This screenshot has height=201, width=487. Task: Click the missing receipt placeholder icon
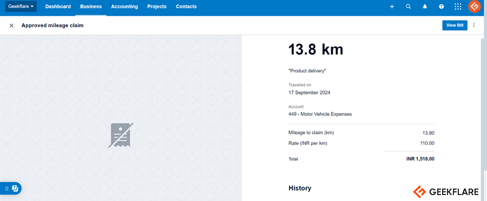pyautogui.click(x=121, y=135)
